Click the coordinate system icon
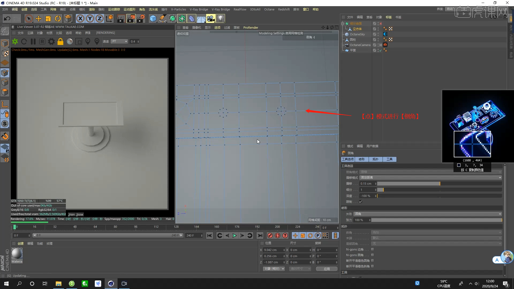 pos(109,18)
